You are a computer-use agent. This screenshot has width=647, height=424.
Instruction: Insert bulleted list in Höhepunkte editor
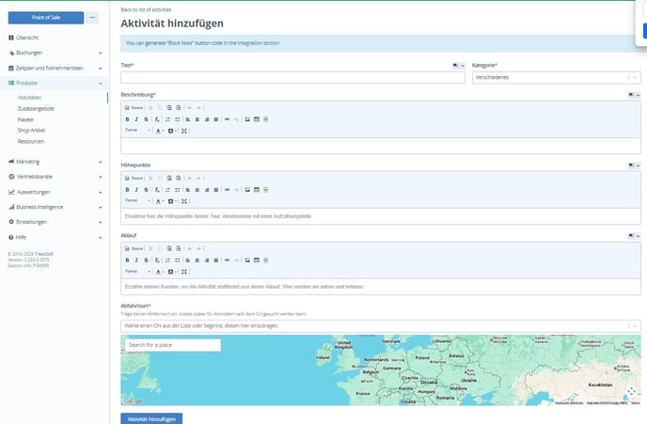coord(178,190)
